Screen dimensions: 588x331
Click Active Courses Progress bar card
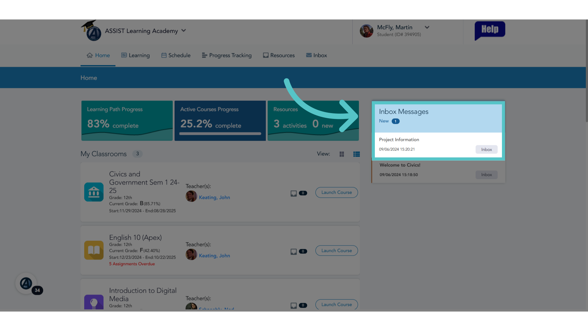click(x=220, y=121)
